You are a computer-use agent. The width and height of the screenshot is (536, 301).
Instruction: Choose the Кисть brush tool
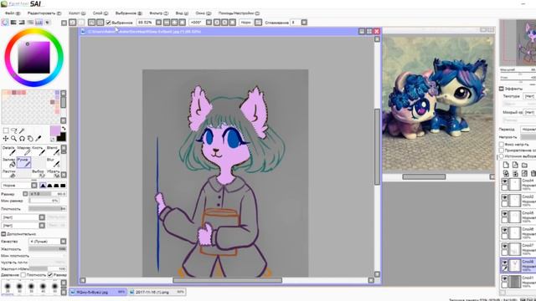pos(39,150)
